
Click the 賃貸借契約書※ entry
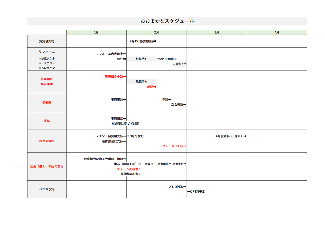click(130, 174)
